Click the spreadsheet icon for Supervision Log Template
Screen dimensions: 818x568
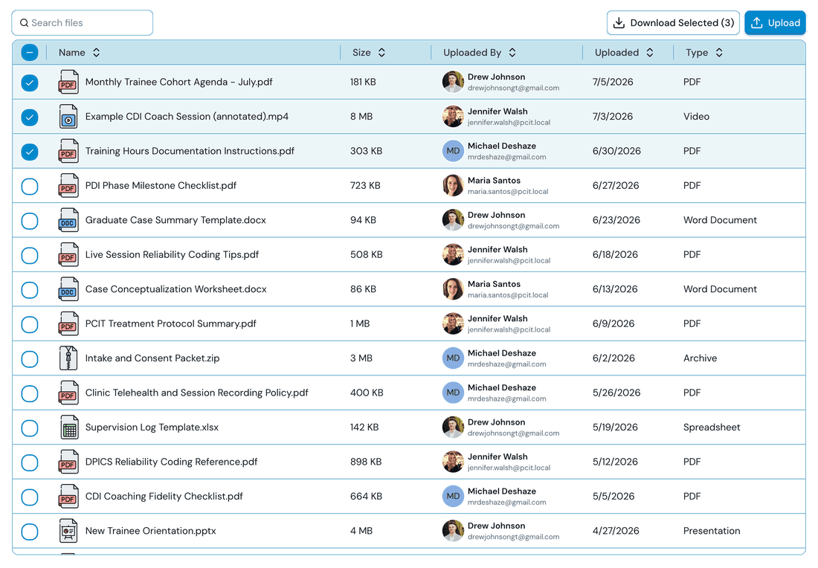pos(68,427)
